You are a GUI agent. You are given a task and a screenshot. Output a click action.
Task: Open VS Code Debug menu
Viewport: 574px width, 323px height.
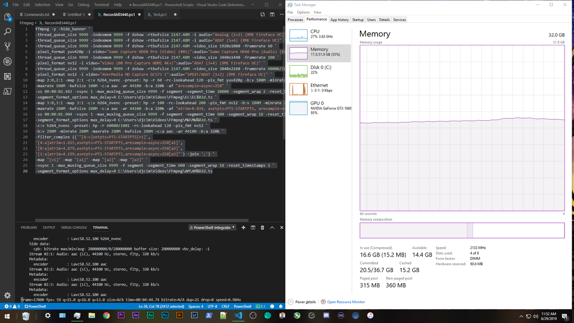pyautogui.click(x=83, y=4)
